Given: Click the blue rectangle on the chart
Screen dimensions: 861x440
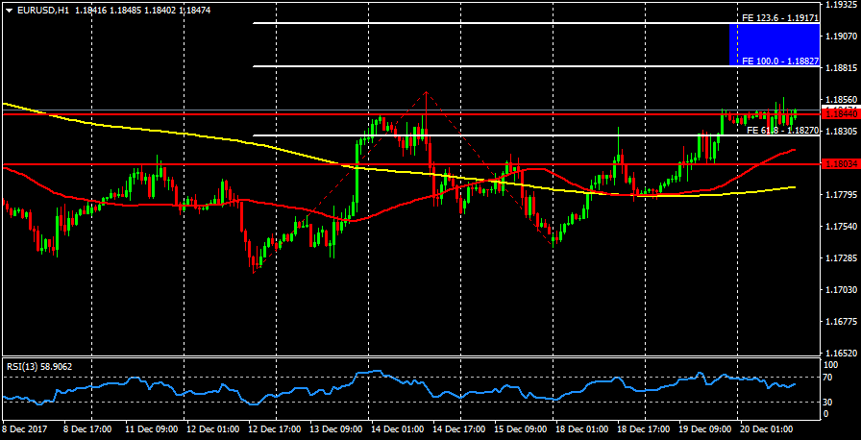Looking at the screenshot, I should 775,44.
